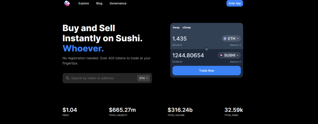Click the $1.04 price value
This screenshot has height=124, width=318.
(x=70, y=110)
